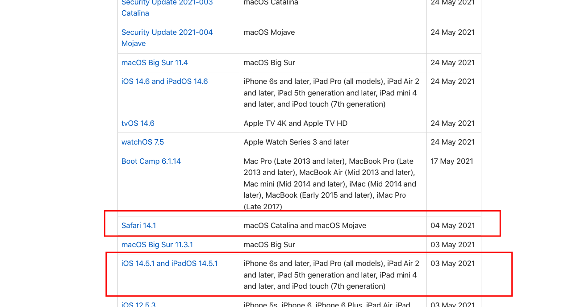The image size is (564, 307).
Task: Click 'macOS Catalina and macOS Mojave' text
Action: point(305,225)
